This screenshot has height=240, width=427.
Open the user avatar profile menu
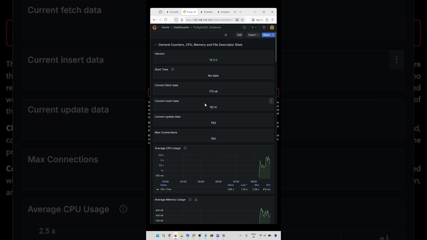coord(272,27)
